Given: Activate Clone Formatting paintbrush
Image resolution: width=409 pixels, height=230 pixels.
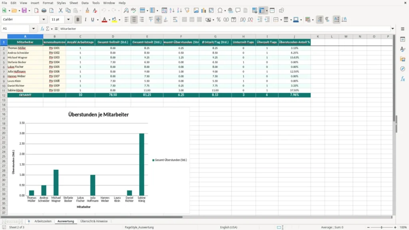Looking at the screenshot, I should tap(87, 10).
